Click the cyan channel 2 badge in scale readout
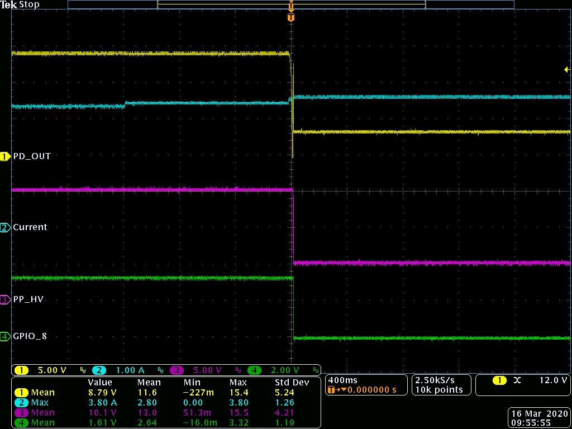572x429 pixels. tap(99, 370)
